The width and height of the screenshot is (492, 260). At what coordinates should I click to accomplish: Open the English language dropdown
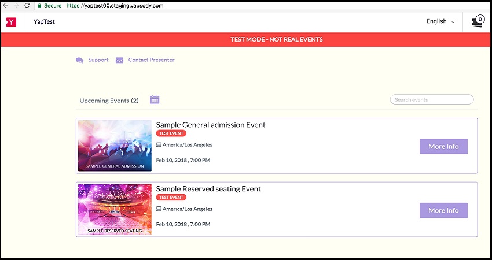[x=440, y=21]
